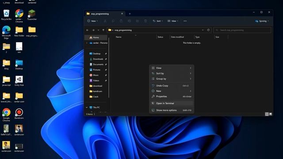This screenshot has width=283, height=159.
Task: Select the seo file on desktop
Action: pyautogui.click(x=19, y=48)
